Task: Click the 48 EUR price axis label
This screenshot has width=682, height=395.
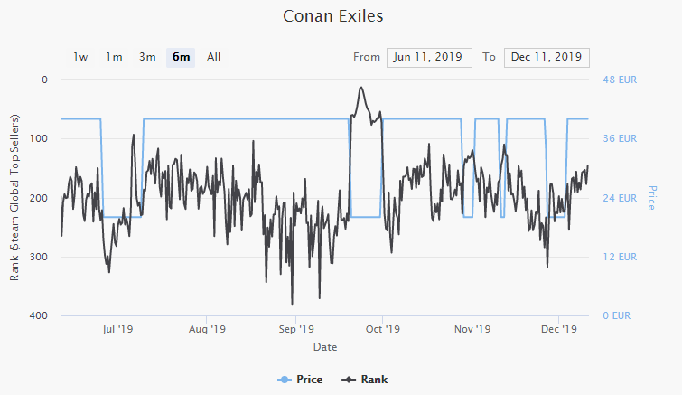Action: 620,80
